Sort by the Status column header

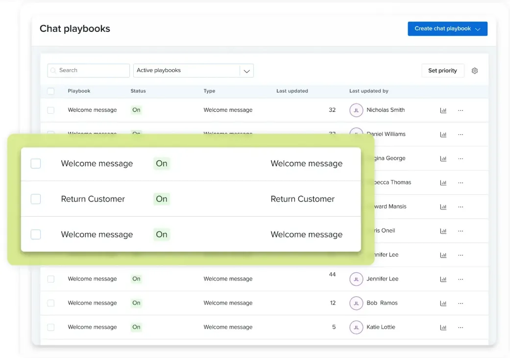pyautogui.click(x=138, y=91)
